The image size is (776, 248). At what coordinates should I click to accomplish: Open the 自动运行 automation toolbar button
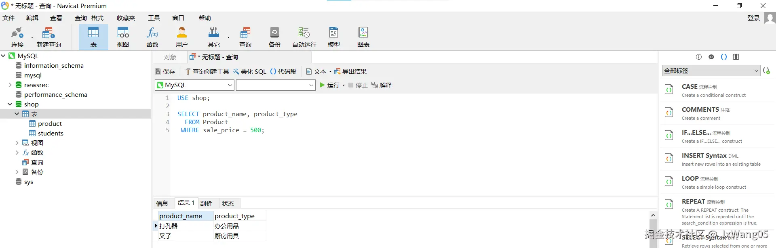[304, 38]
